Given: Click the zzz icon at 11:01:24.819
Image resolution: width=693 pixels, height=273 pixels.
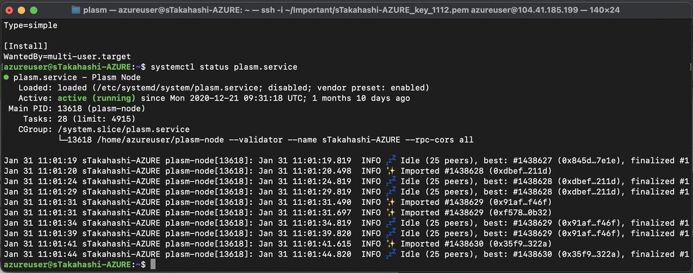Looking at the screenshot, I should click(x=390, y=181).
